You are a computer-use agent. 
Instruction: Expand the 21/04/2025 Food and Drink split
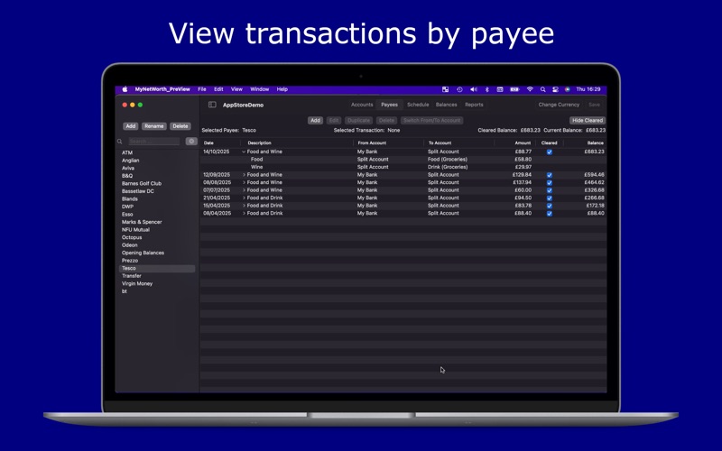pos(244,198)
